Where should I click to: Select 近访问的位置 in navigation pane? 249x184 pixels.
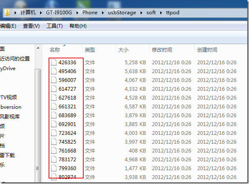click(x=15, y=58)
